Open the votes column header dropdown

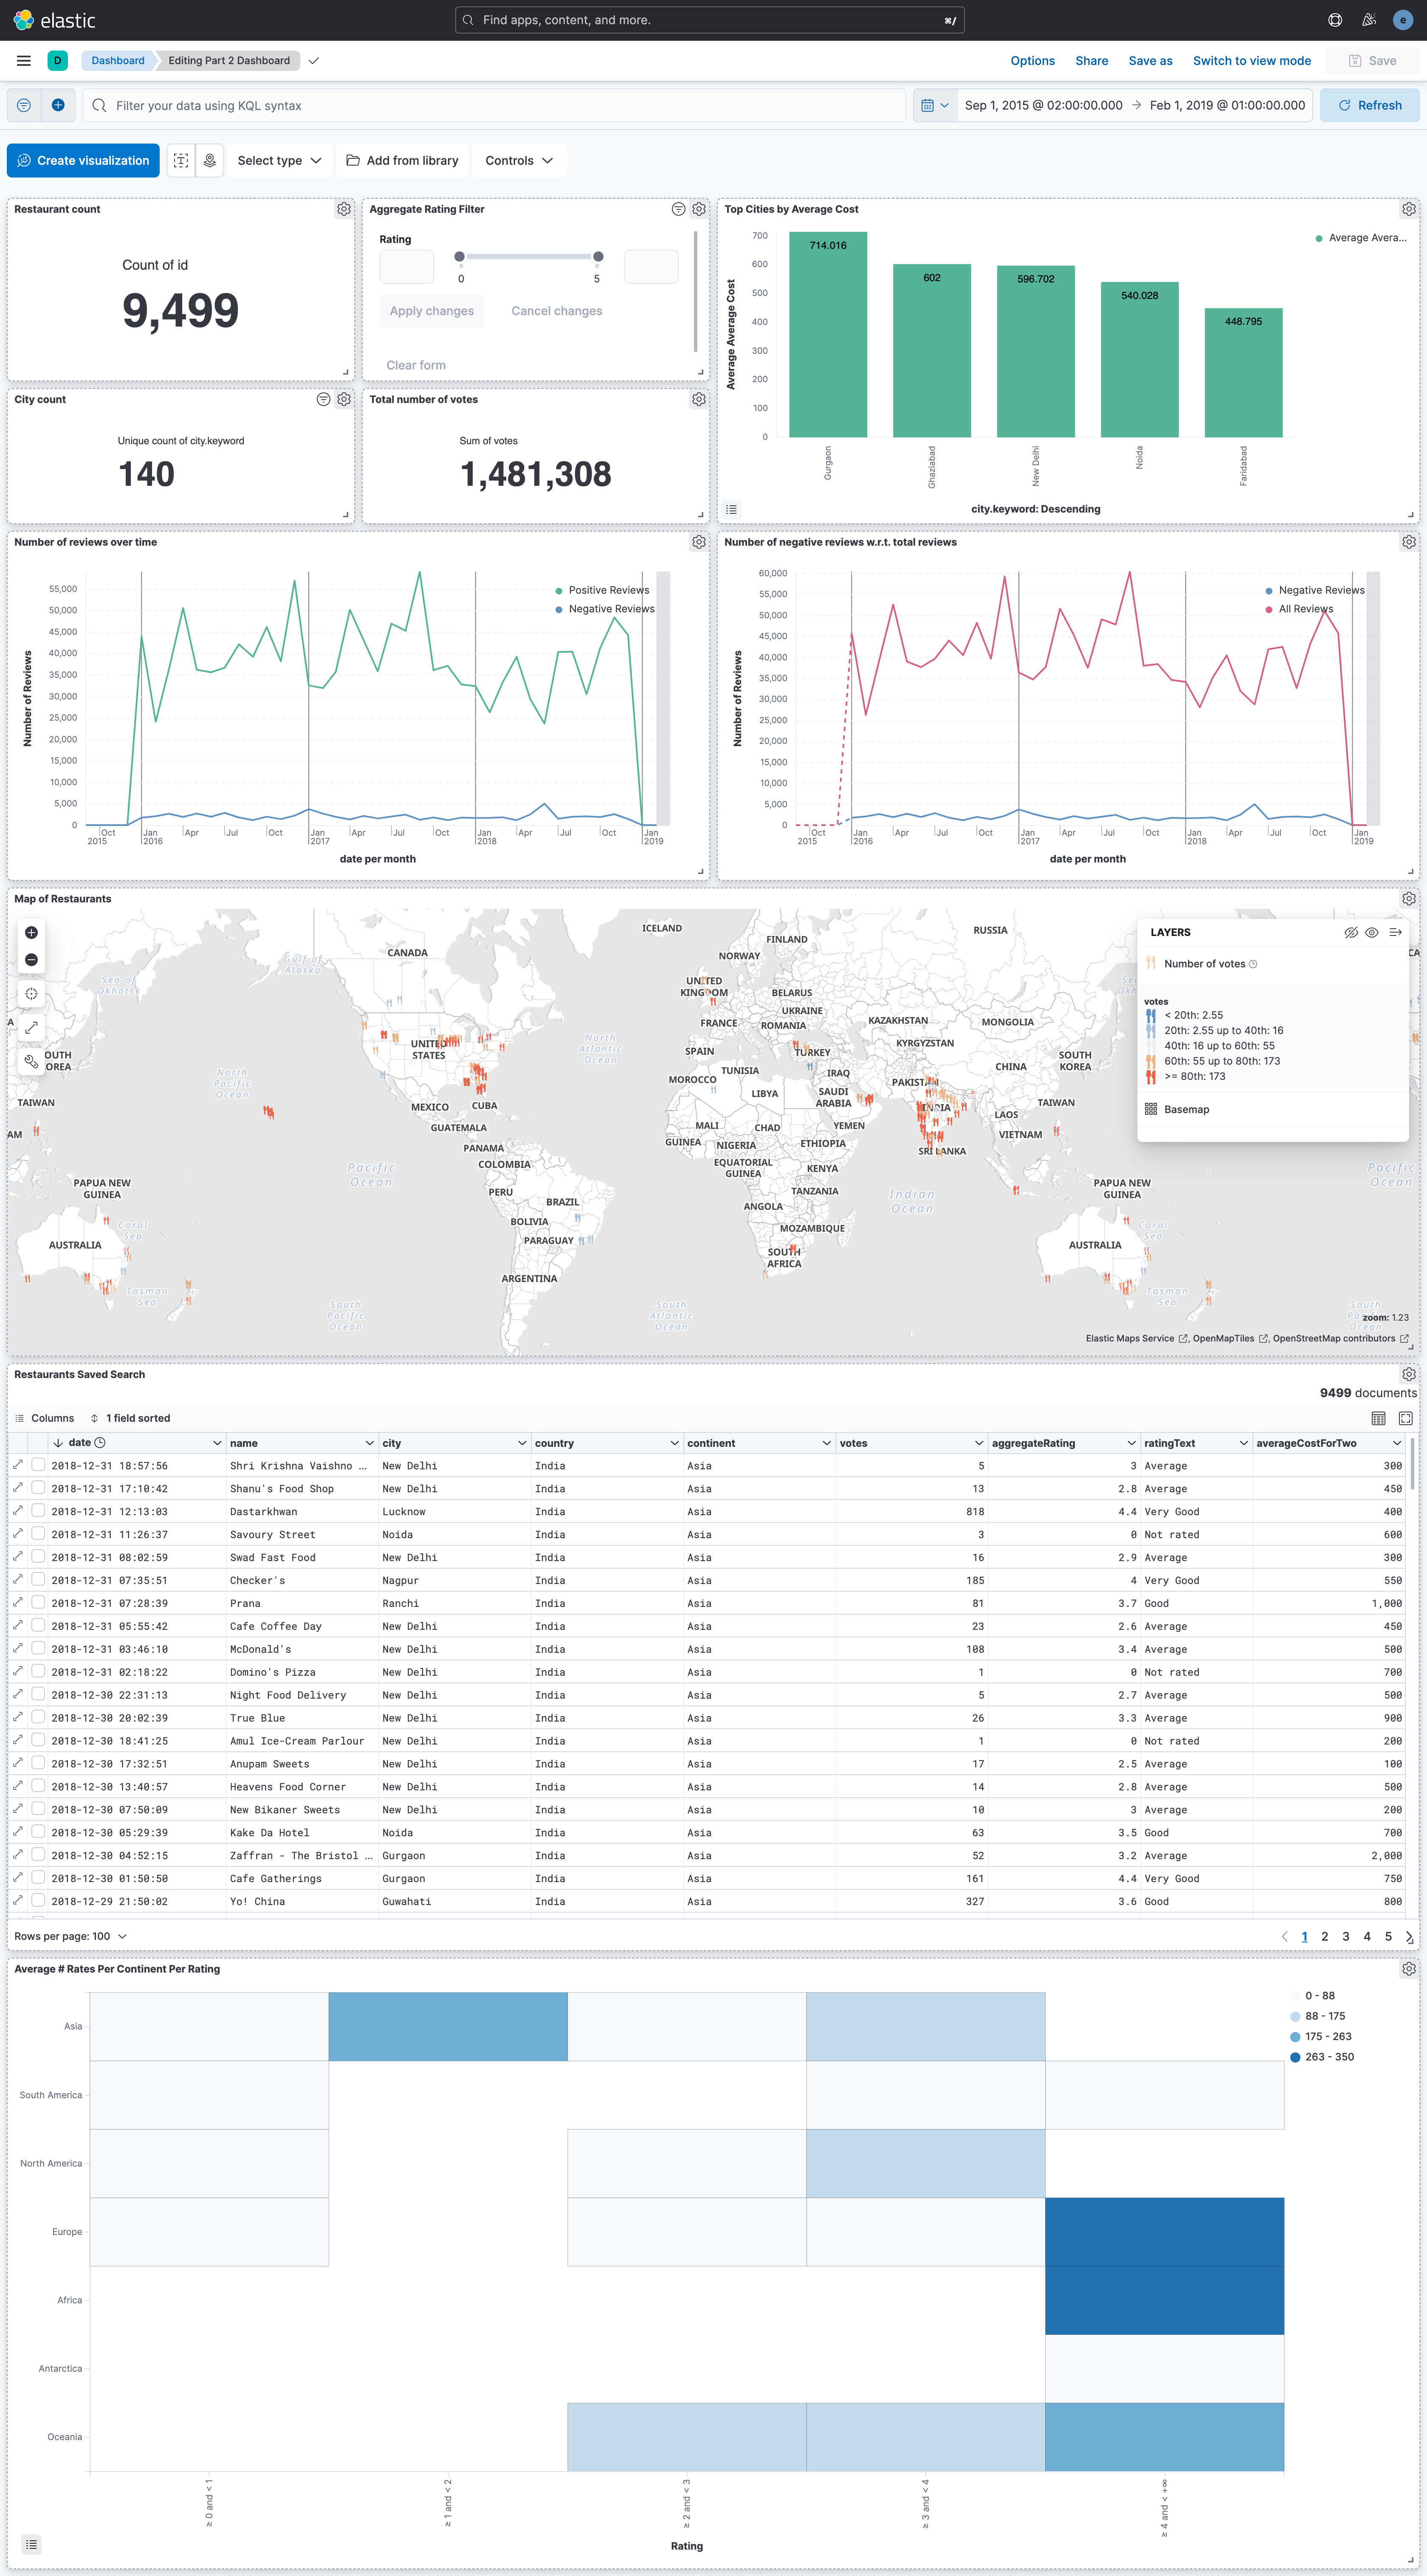[x=979, y=1443]
